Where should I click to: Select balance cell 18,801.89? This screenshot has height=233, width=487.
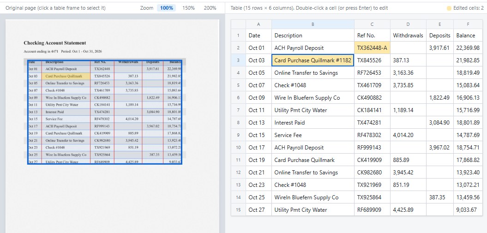pos(468,123)
